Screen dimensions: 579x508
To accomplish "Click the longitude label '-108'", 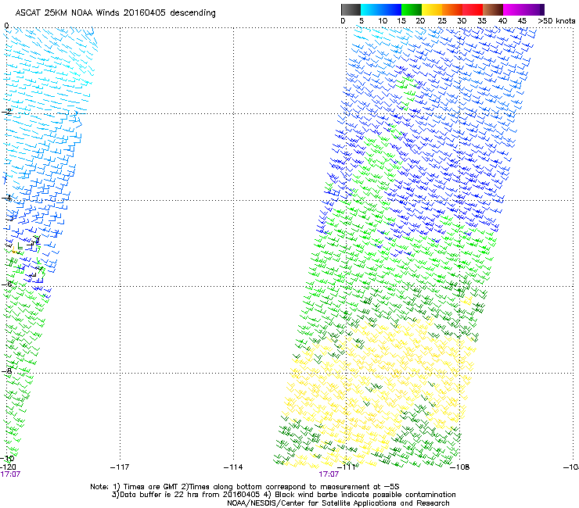I will click(460, 467).
